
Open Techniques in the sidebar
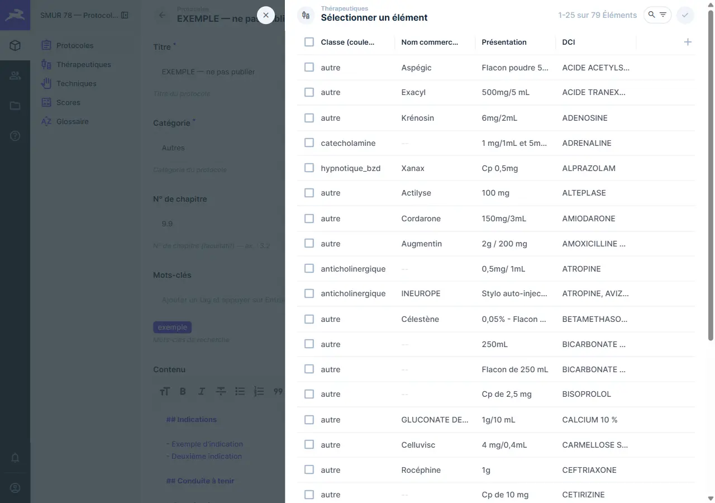[77, 83]
